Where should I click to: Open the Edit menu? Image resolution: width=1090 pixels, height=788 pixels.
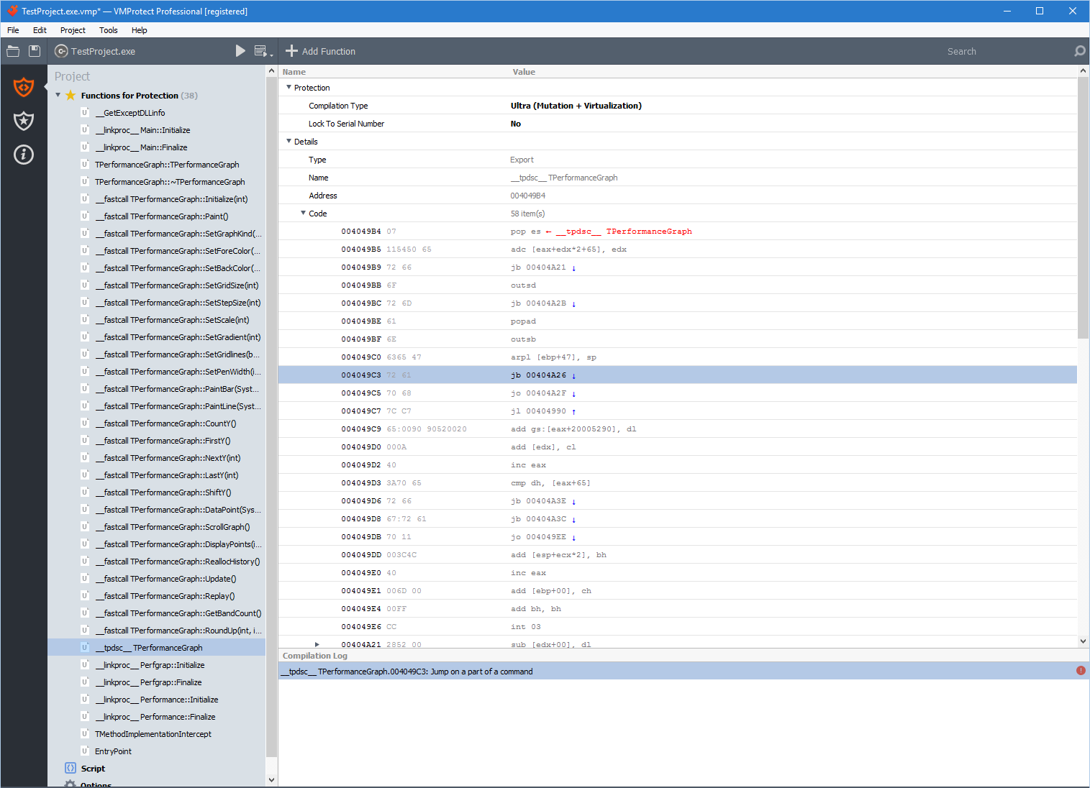pyautogui.click(x=40, y=30)
